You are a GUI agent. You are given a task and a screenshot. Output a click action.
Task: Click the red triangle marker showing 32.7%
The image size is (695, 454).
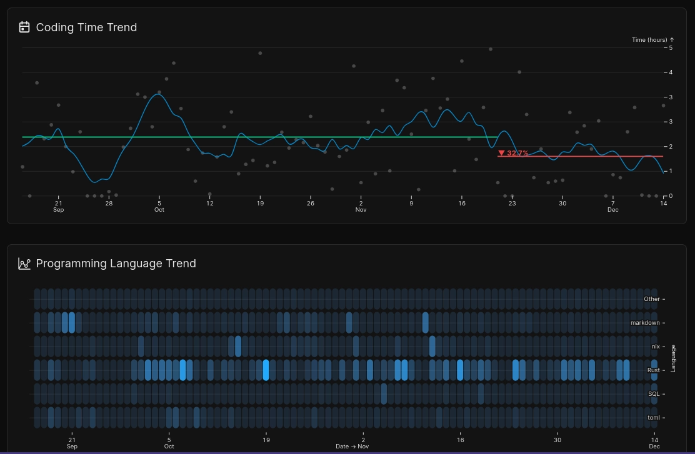[502, 153]
